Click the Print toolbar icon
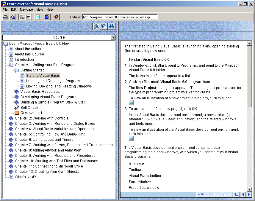Viewport: 255px width, 201px height. pos(6,17)
